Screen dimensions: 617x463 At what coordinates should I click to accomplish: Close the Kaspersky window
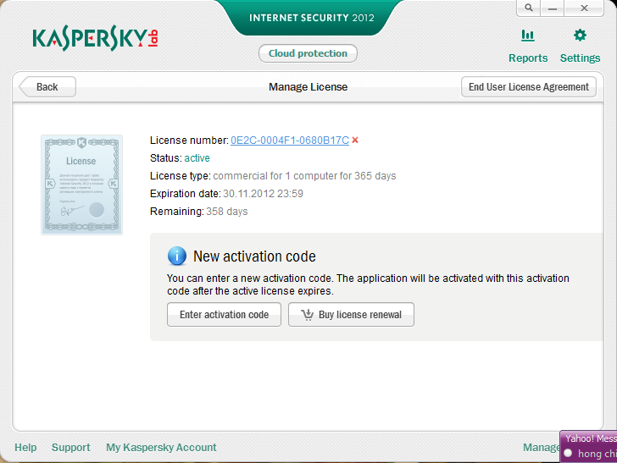[x=584, y=8]
